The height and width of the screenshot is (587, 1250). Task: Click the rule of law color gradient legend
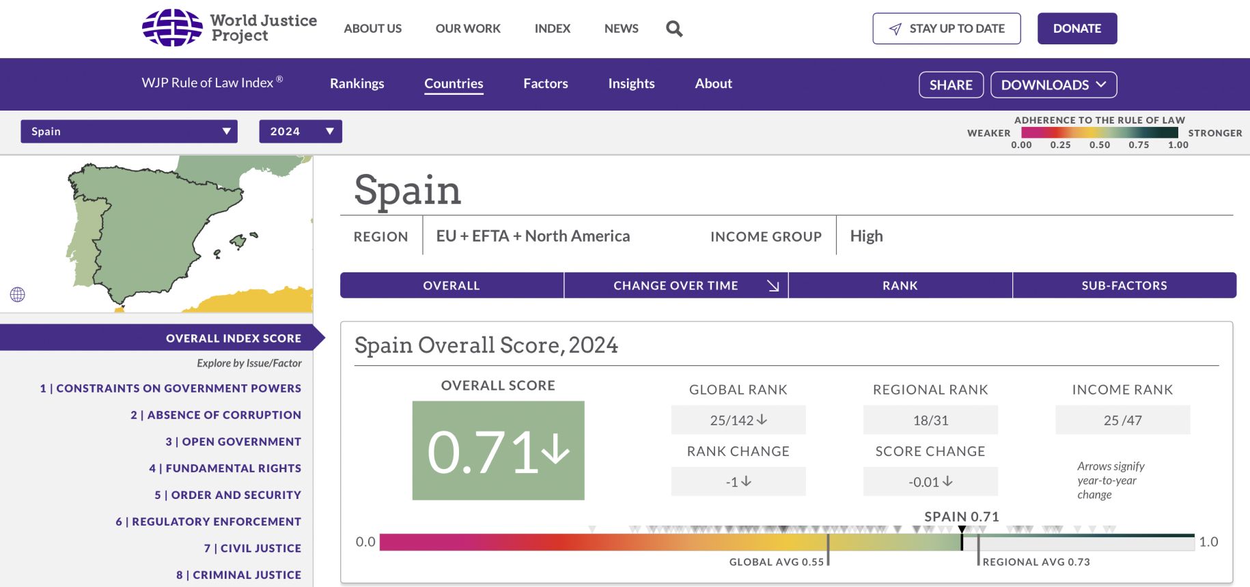[x=1099, y=133]
